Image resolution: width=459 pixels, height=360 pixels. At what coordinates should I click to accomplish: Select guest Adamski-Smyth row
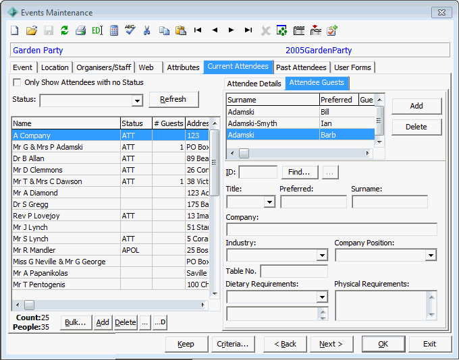300,123
